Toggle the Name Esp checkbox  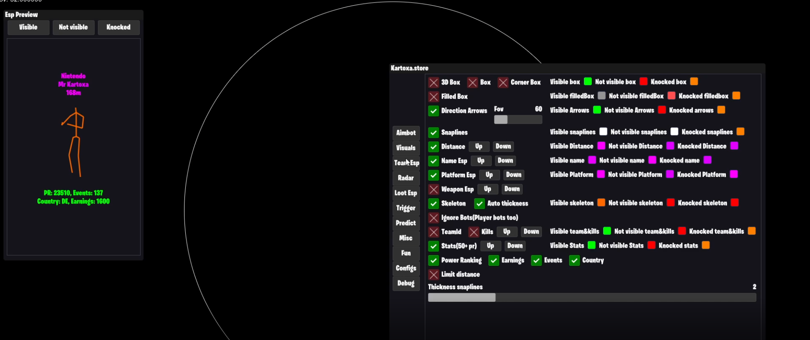[x=434, y=161]
